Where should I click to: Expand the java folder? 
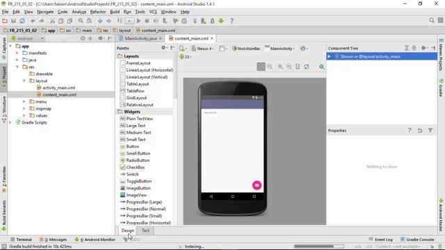(17, 60)
